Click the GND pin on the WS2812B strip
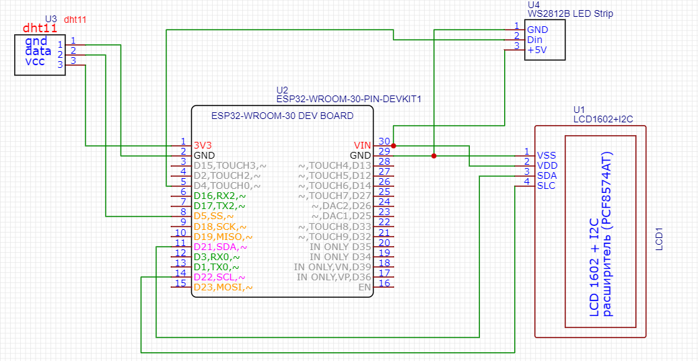The image size is (698, 361). pos(538,30)
